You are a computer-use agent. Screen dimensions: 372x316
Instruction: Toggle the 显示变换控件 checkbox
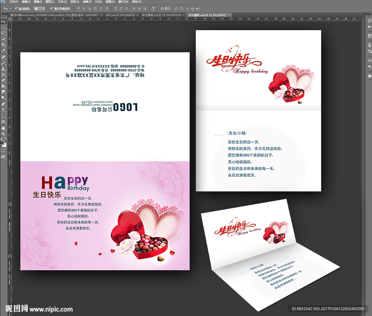click(52, 8)
